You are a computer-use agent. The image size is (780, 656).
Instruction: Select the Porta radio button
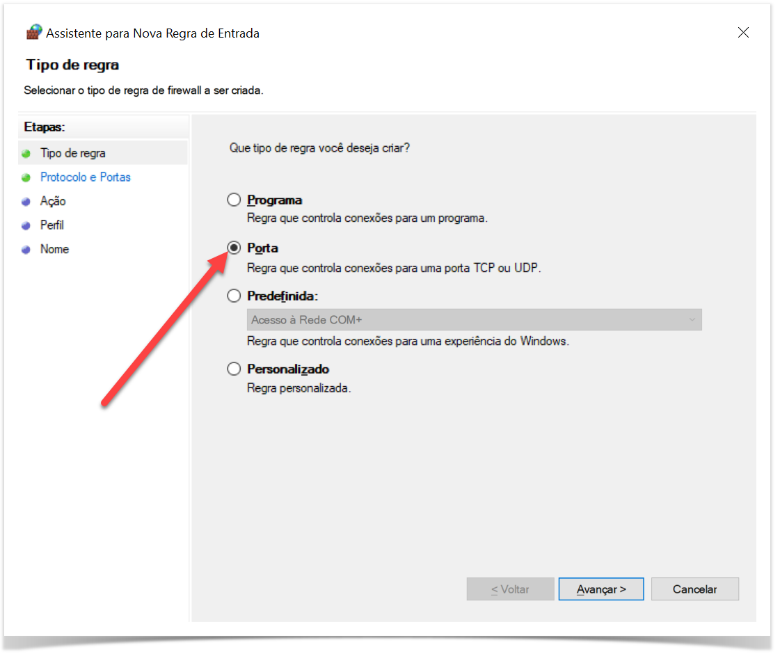pyautogui.click(x=234, y=248)
